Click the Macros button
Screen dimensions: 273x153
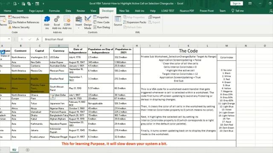click(x=3, y=21)
